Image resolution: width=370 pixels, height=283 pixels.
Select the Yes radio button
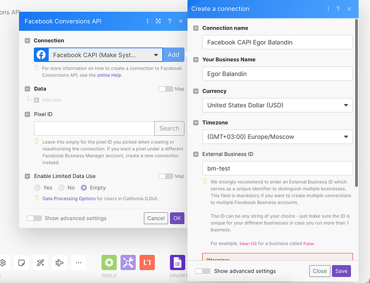tap(38, 187)
